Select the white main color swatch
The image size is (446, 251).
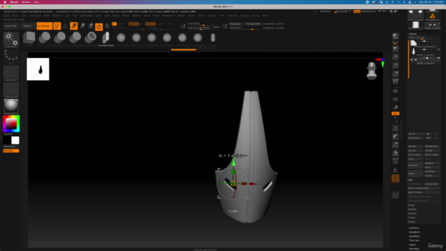coord(15,140)
